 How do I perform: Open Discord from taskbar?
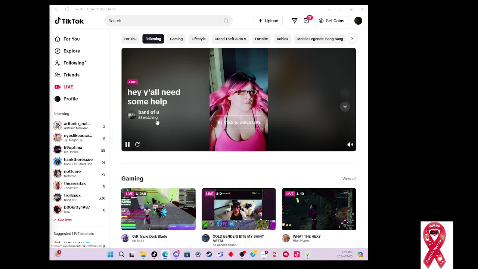(176, 254)
